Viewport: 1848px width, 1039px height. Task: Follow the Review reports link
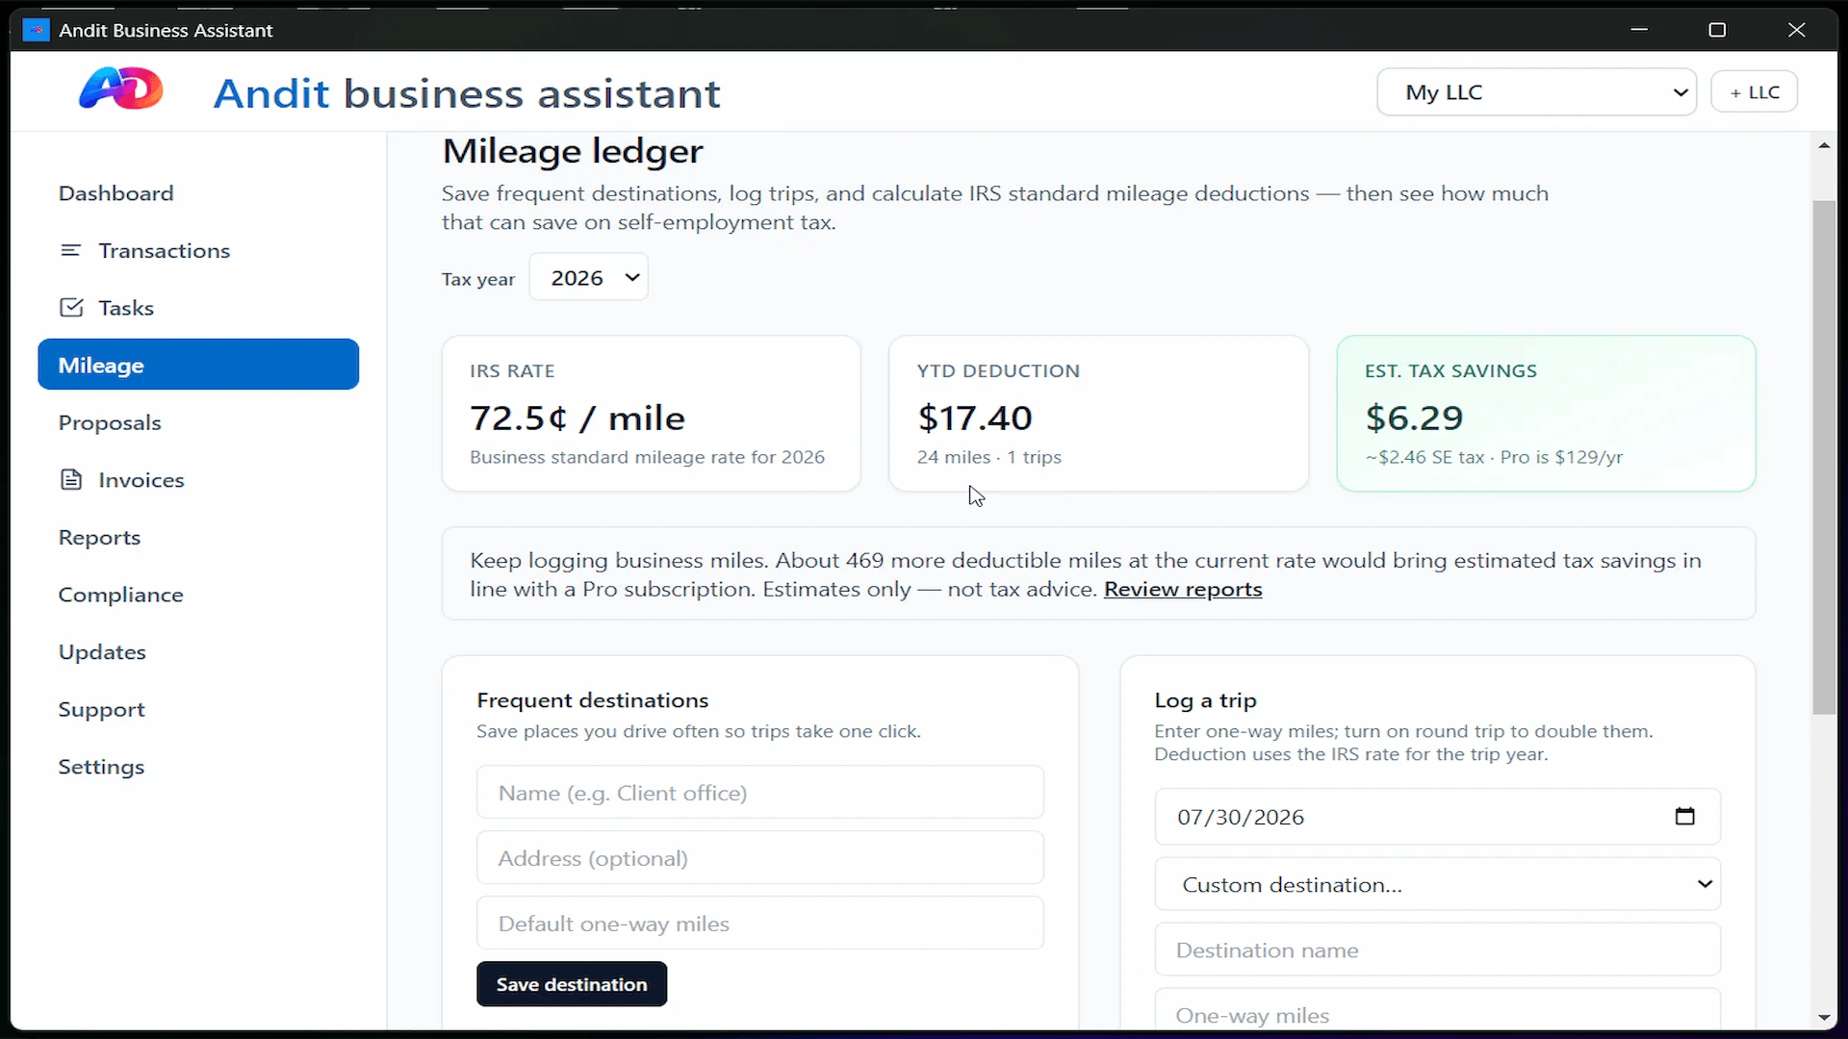pyautogui.click(x=1183, y=589)
